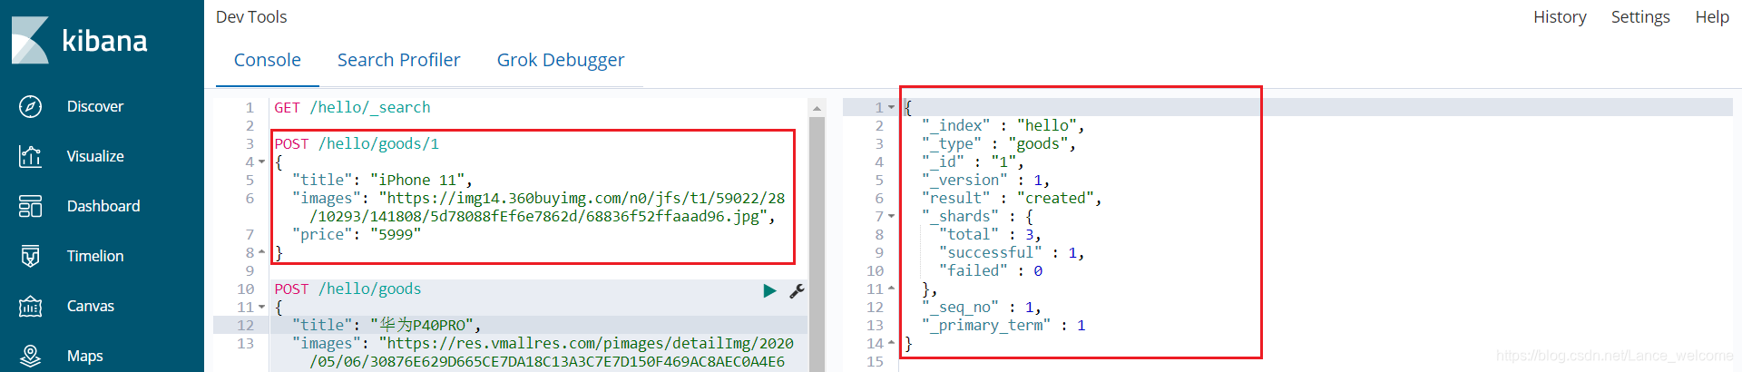This screenshot has width=1742, height=372.
Task: Run the POST /hello/goods request
Action: [769, 290]
